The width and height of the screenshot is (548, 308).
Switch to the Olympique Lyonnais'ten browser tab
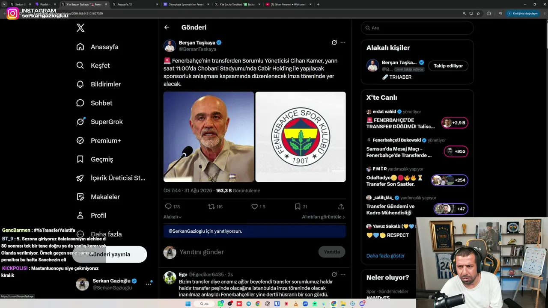tap(185, 4)
